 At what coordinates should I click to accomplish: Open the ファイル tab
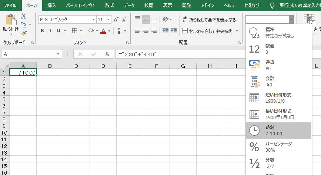coord(10,5)
